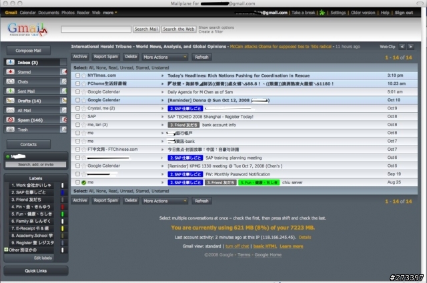Star the FTChinese.com message
Image resolution: width=427 pixels, height=283 pixels.
point(84,150)
